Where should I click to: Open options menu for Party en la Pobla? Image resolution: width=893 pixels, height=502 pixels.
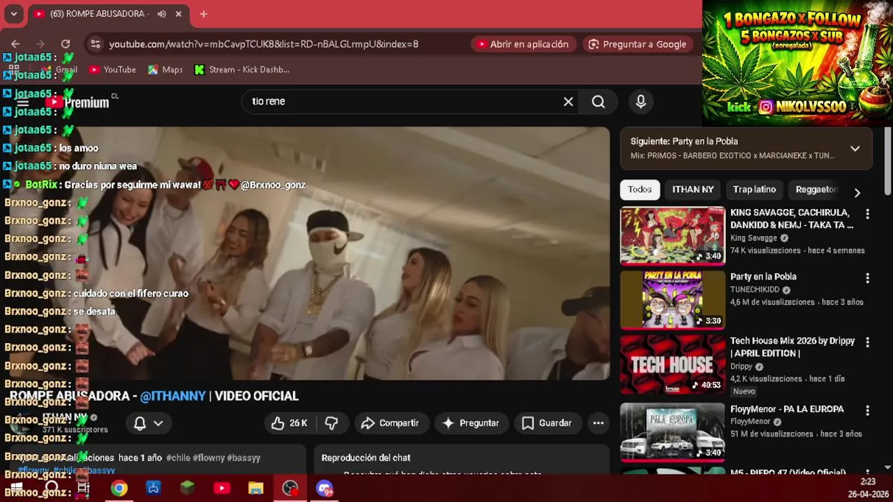tap(868, 278)
